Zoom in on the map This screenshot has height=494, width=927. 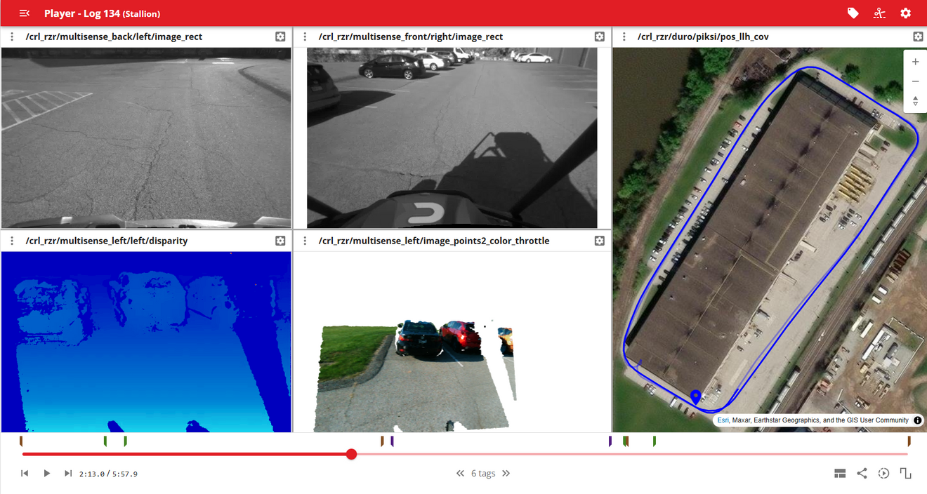point(915,62)
